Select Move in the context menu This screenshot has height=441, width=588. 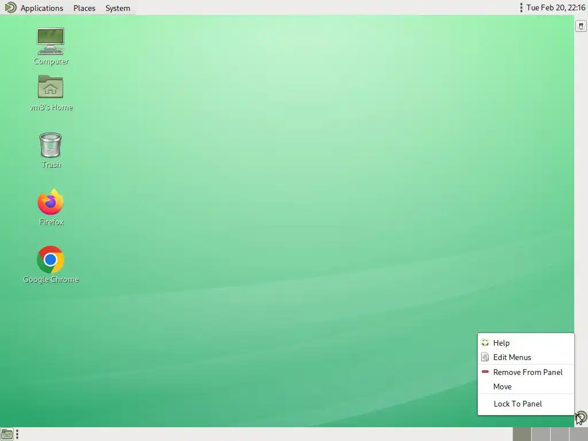click(x=526, y=386)
